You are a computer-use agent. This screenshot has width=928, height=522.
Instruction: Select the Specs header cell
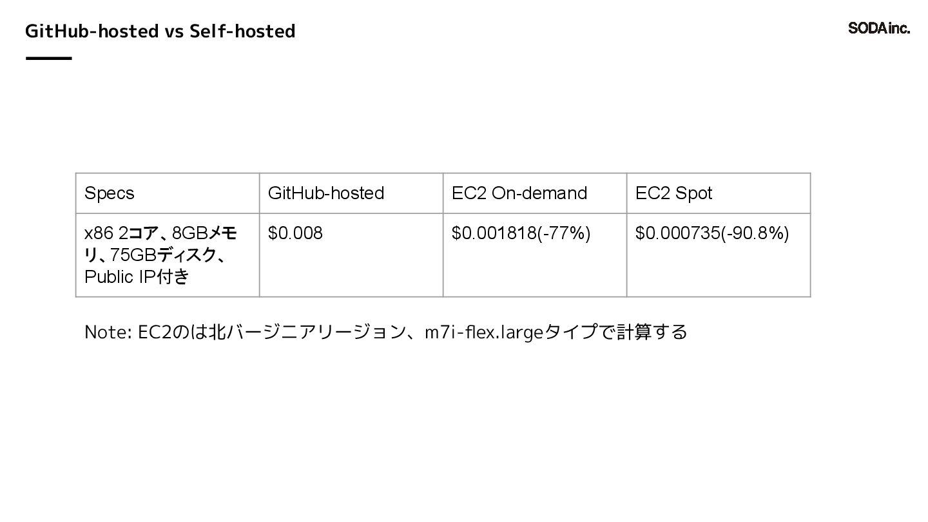point(168,193)
